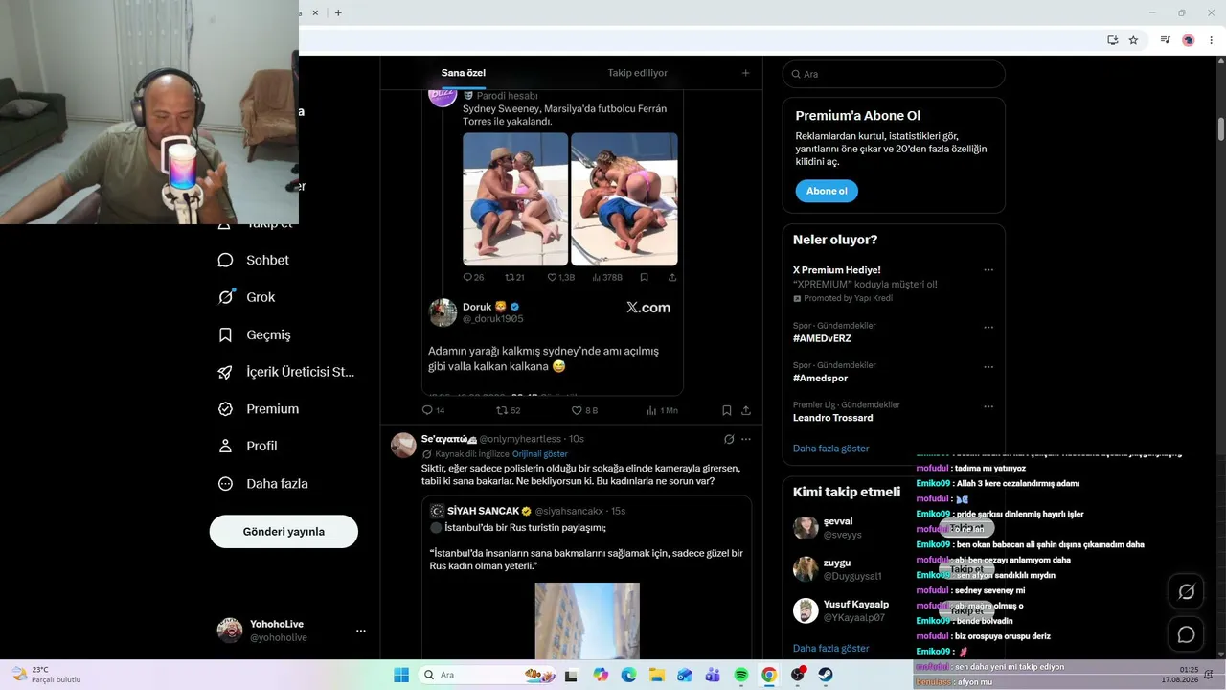Viewport: 1226px width, 690px height.
Task: Open the Leandro Trossard trending topic
Action: tap(832, 418)
